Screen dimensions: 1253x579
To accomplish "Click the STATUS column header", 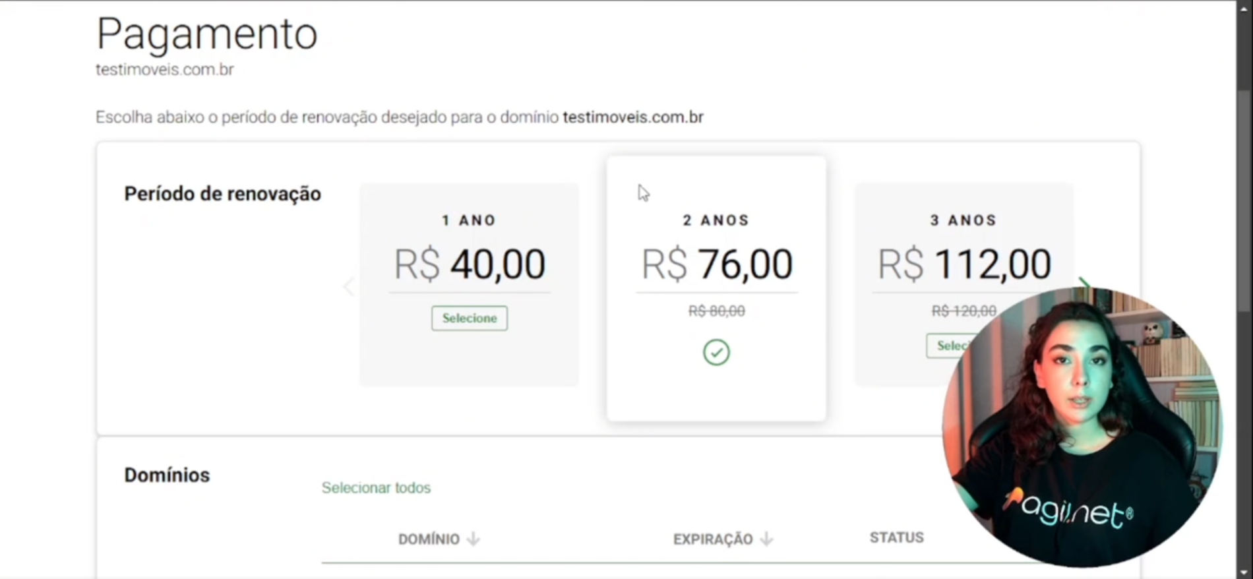I will point(896,537).
